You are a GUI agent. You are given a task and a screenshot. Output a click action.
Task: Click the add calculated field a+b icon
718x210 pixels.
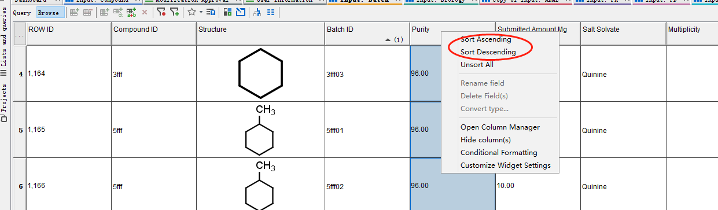[x=131, y=12]
